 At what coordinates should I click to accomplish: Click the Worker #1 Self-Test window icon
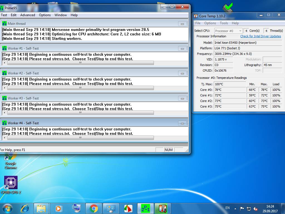click(4, 48)
